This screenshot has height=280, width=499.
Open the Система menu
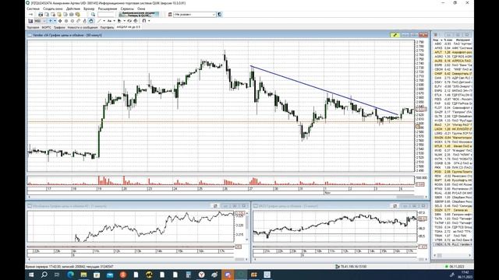point(33,9)
